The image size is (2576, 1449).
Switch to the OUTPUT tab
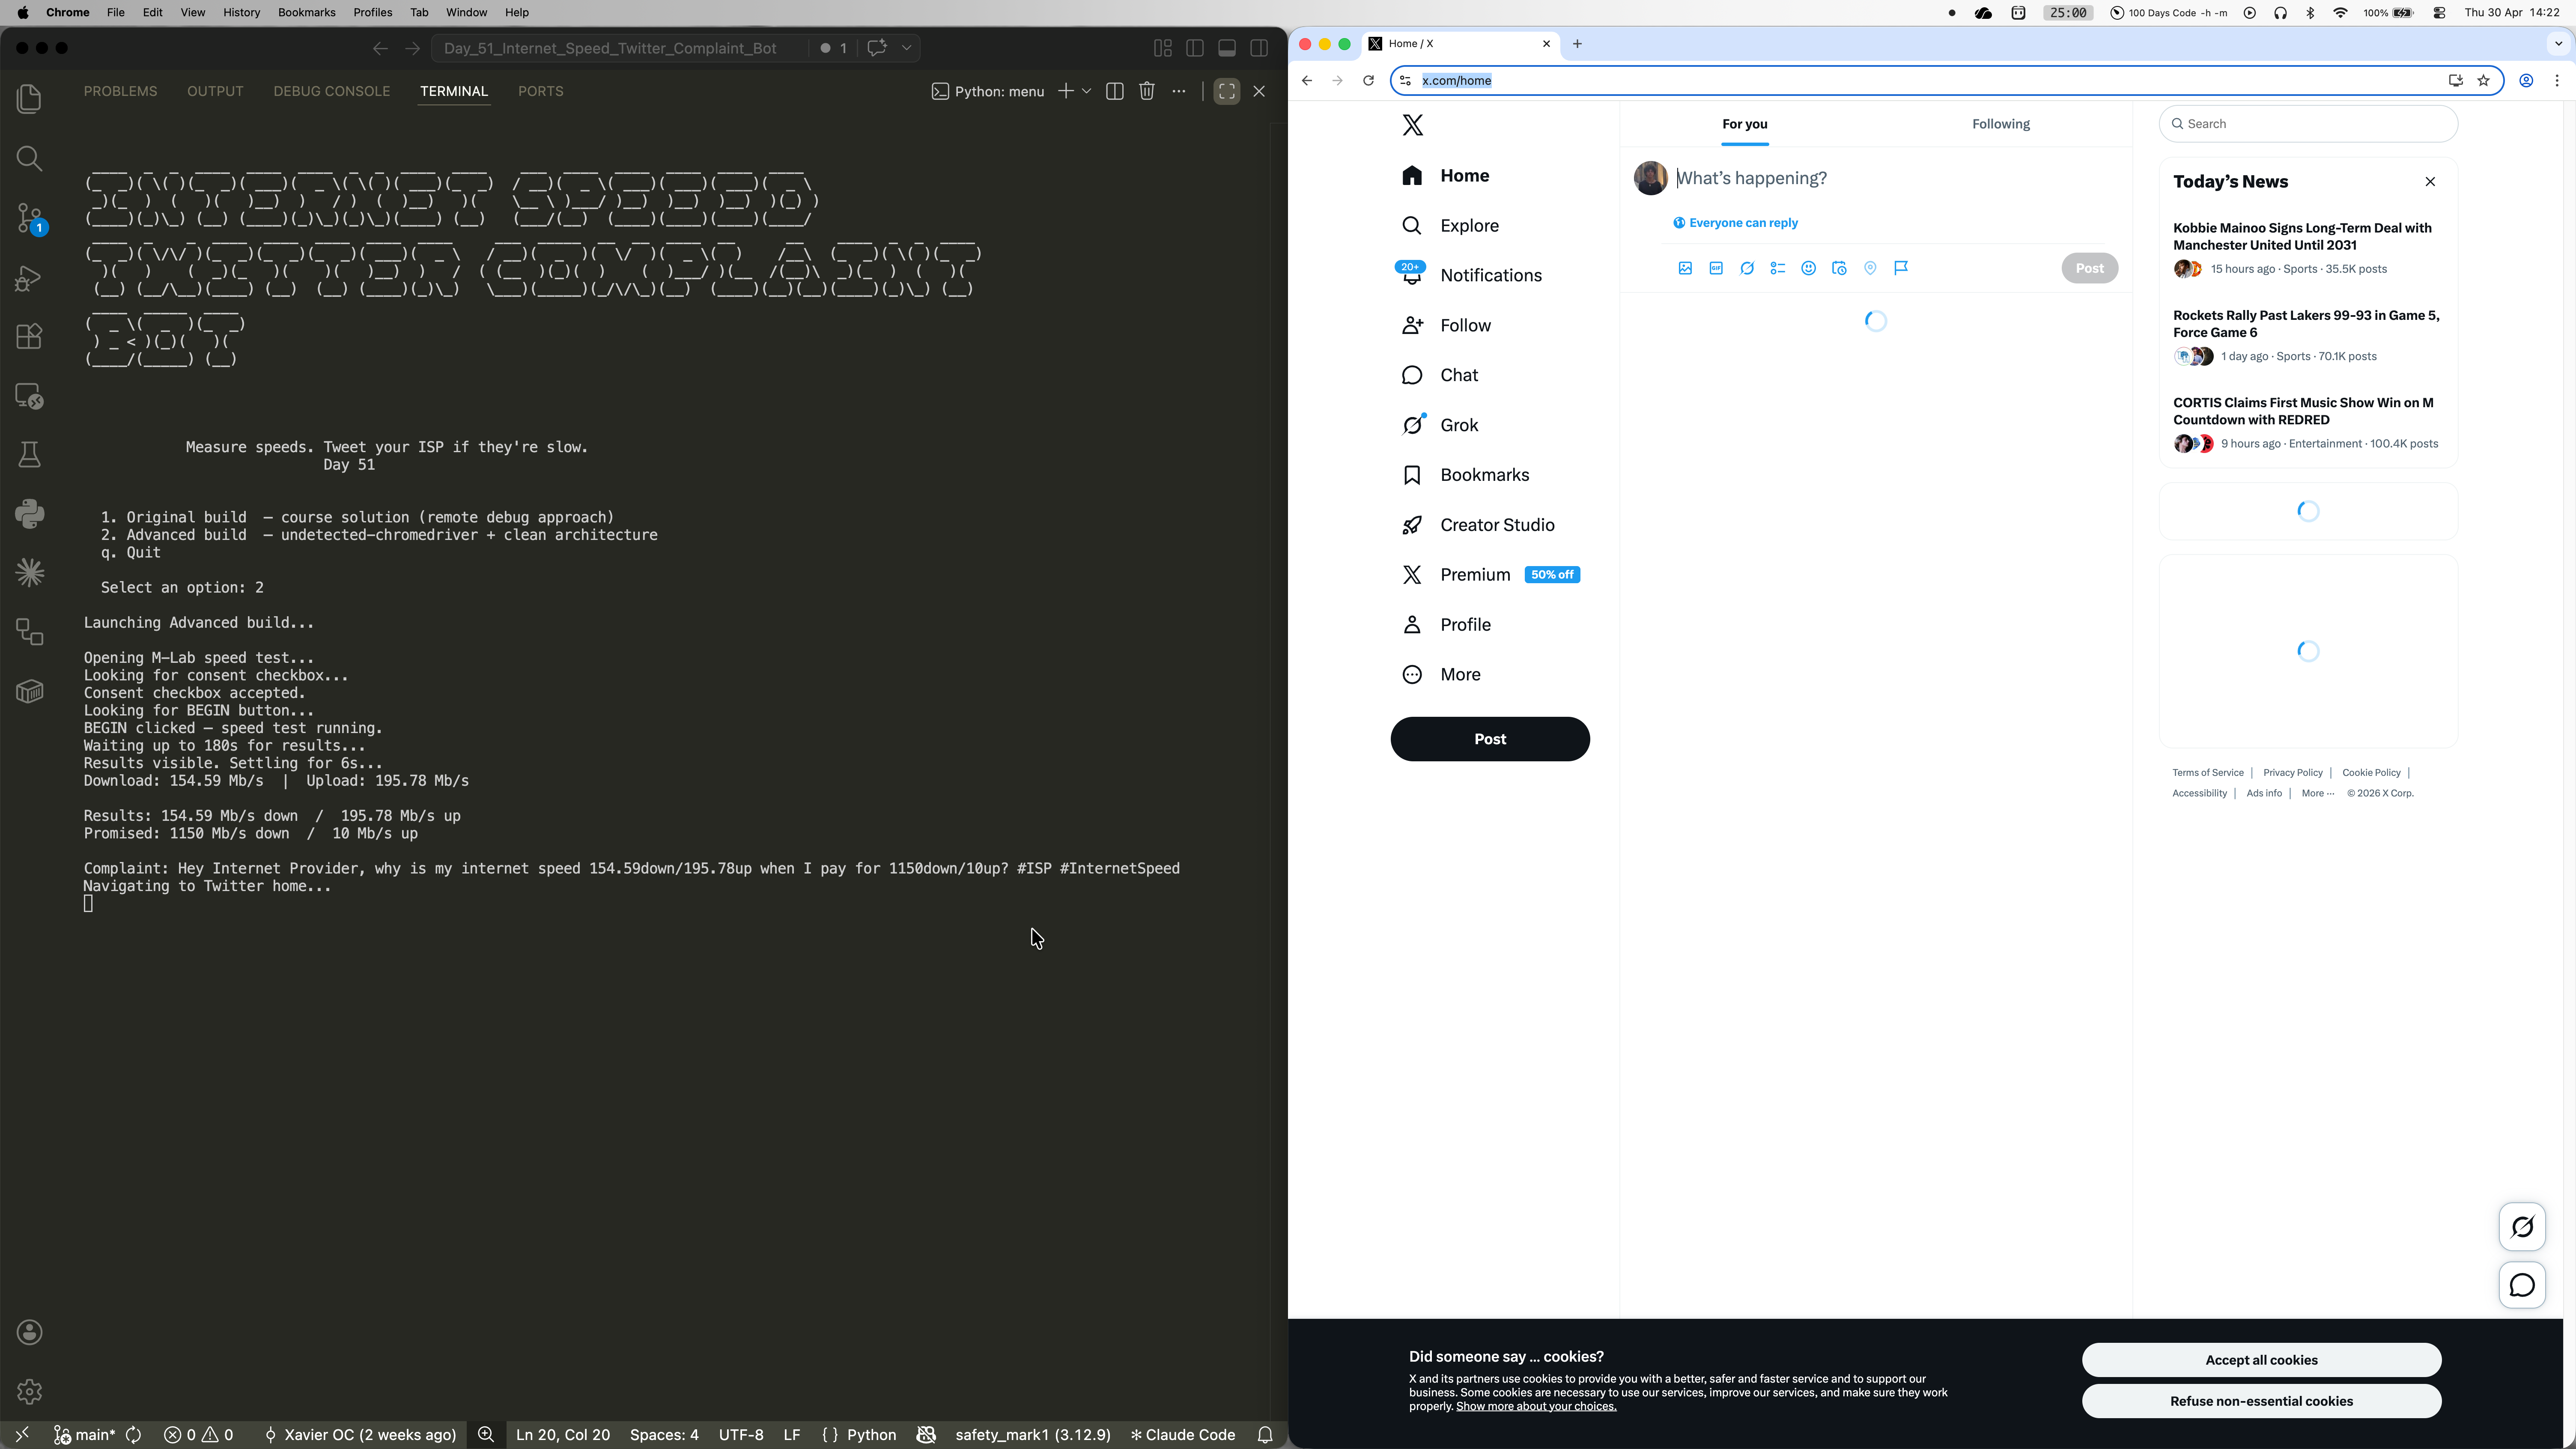[x=215, y=91]
